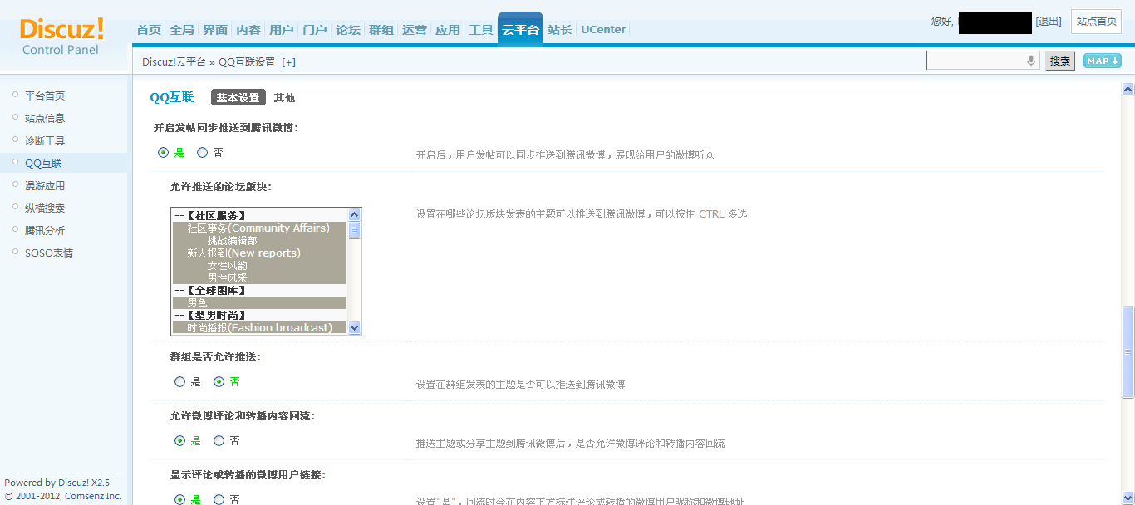Open the 界面 top menu
The width and height of the screenshot is (1135, 505).
pyautogui.click(x=215, y=30)
